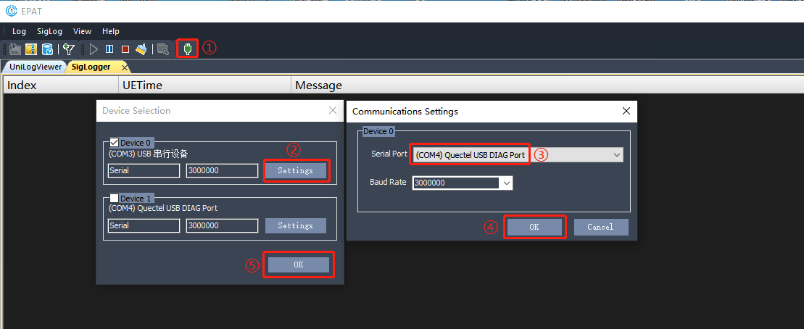The width and height of the screenshot is (804, 329).
Task: Click Settings button for Device 0
Action: point(296,170)
